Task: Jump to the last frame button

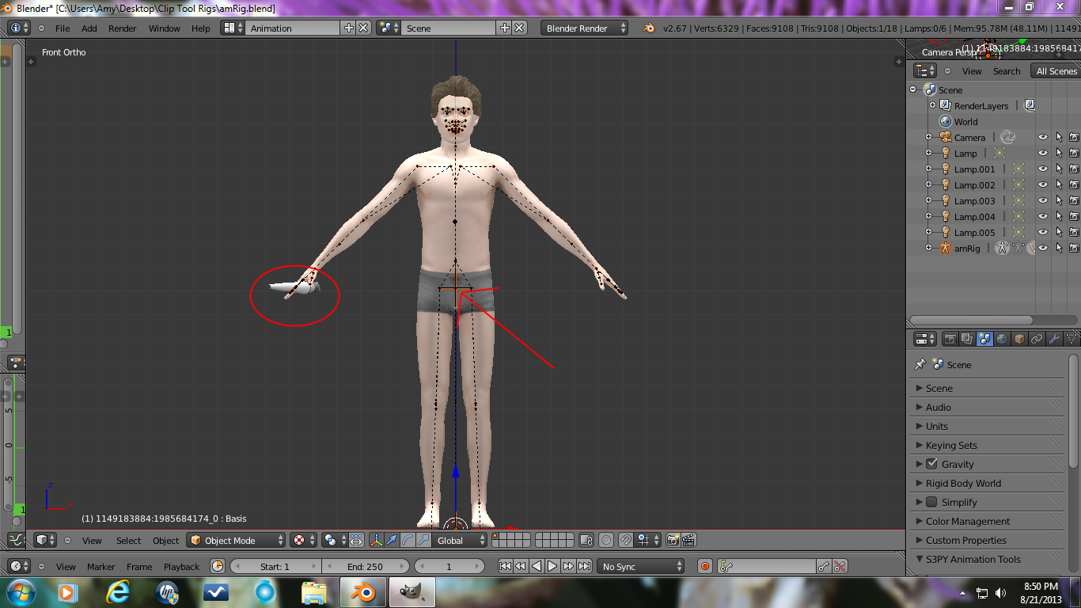Action: coord(584,566)
